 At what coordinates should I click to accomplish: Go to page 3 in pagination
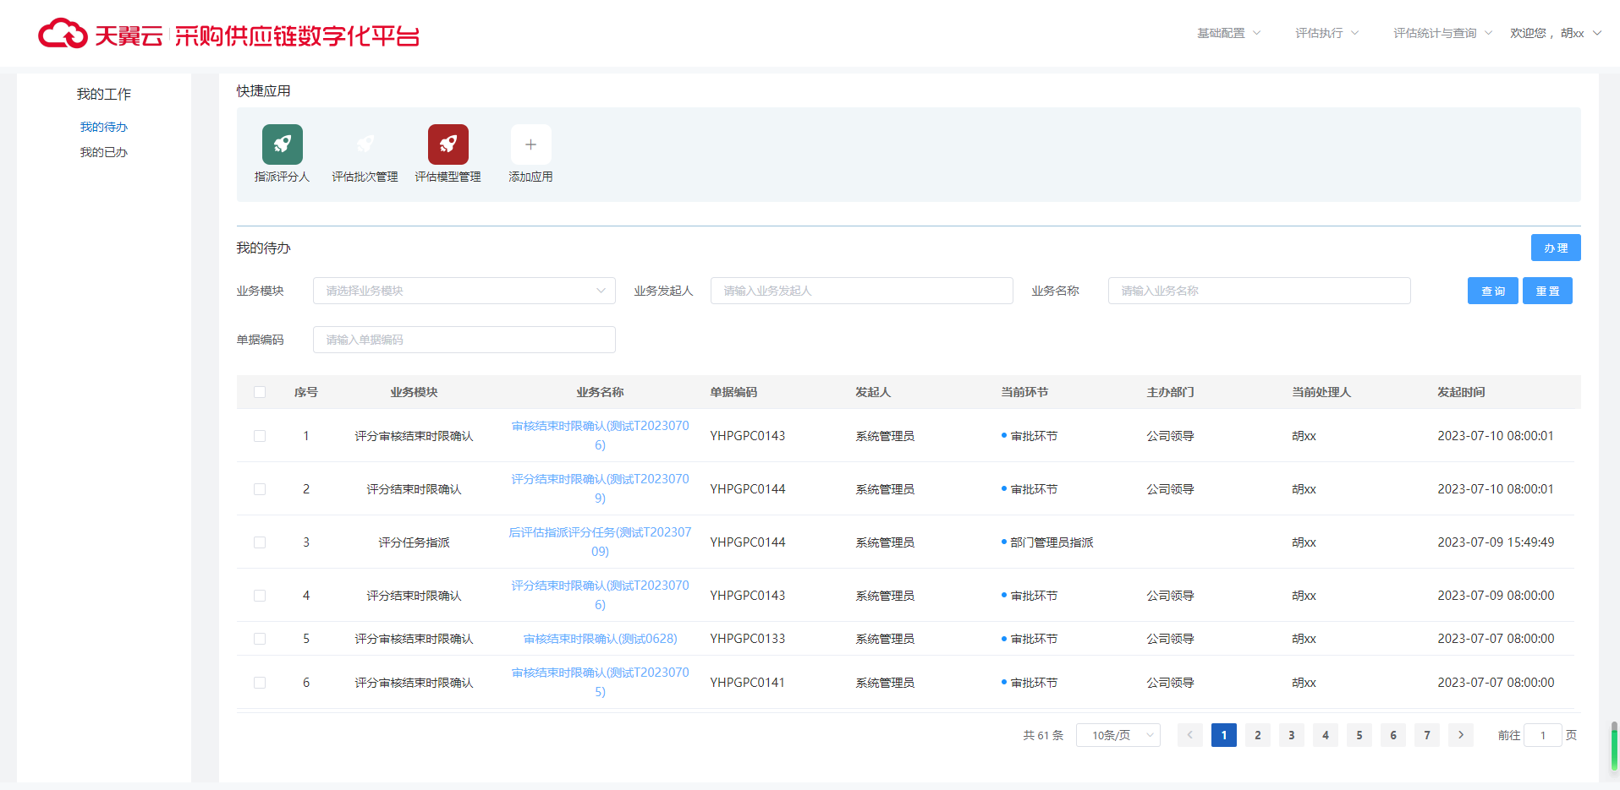[1291, 735]
